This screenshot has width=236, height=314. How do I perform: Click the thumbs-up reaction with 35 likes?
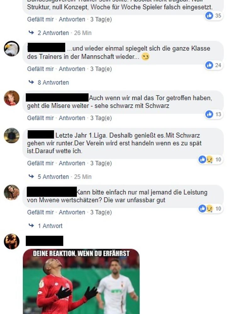pyautogui.click(x=213, y=16)
